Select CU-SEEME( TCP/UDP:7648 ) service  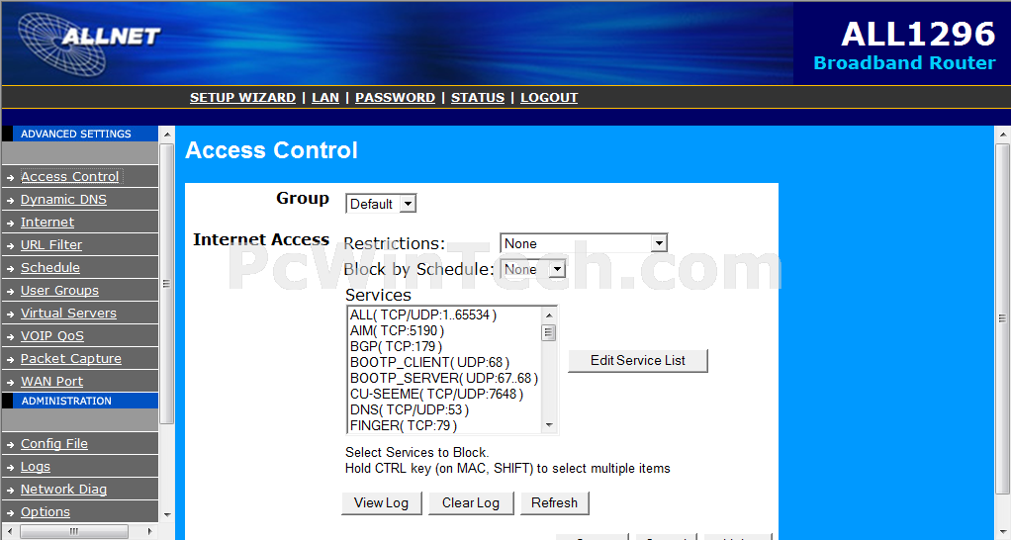pos(436,394)
